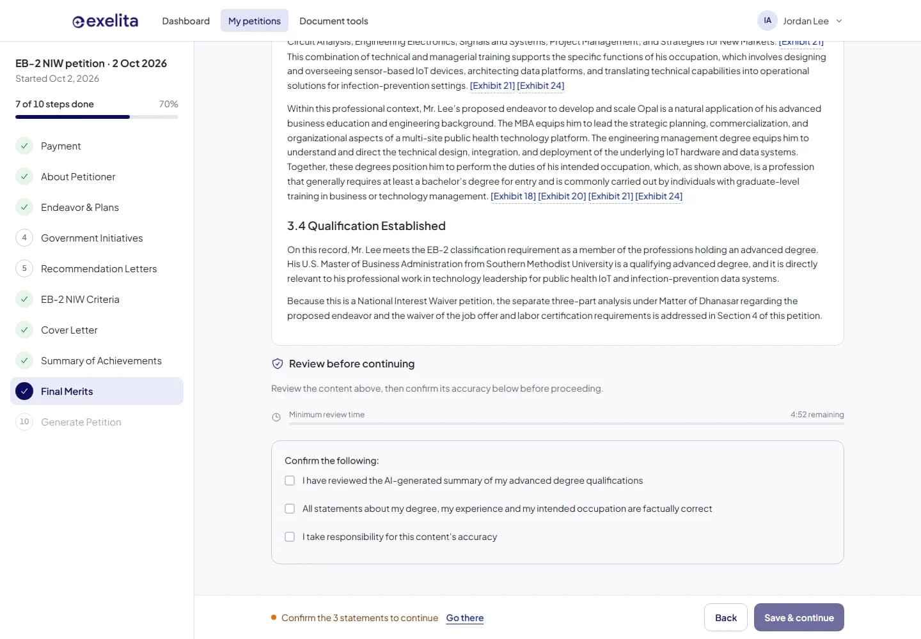This screenshot has height=639, width=921.
Task: Open the Dashboard tab
Action: click(x=185, y=21)
